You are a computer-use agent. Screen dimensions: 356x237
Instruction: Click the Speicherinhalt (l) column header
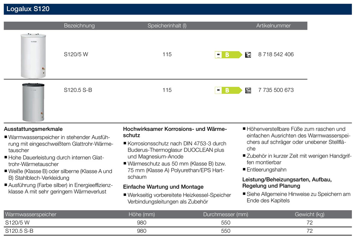167,26
